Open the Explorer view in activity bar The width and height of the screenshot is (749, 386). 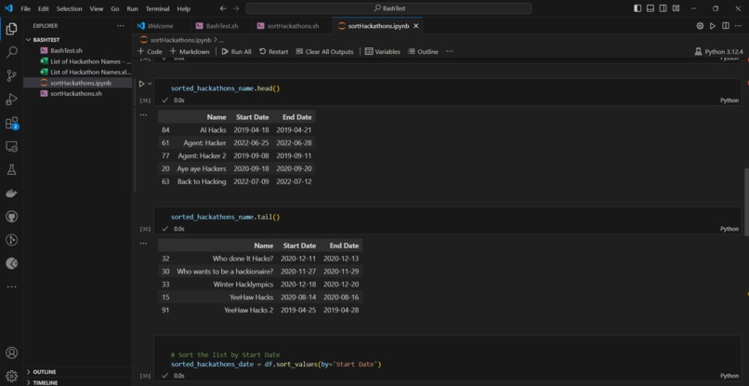pos(11,30)
